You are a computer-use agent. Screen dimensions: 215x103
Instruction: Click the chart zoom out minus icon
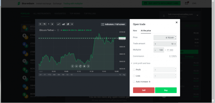pos(77,66)
